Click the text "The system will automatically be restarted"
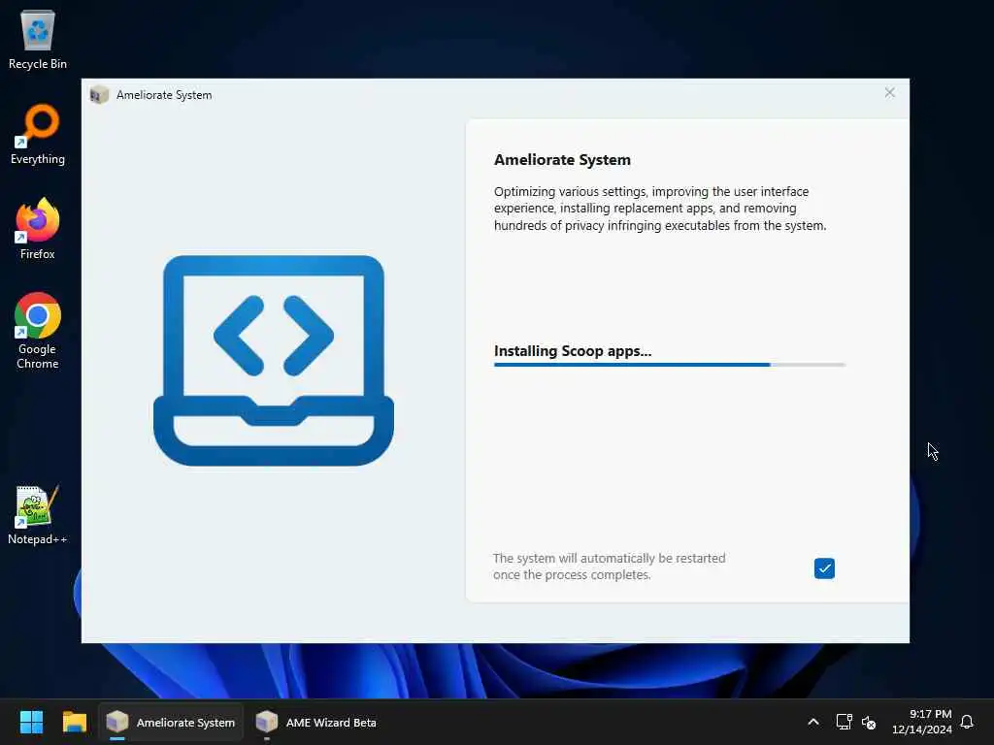 pyautogui.click(x=610, y=558)
